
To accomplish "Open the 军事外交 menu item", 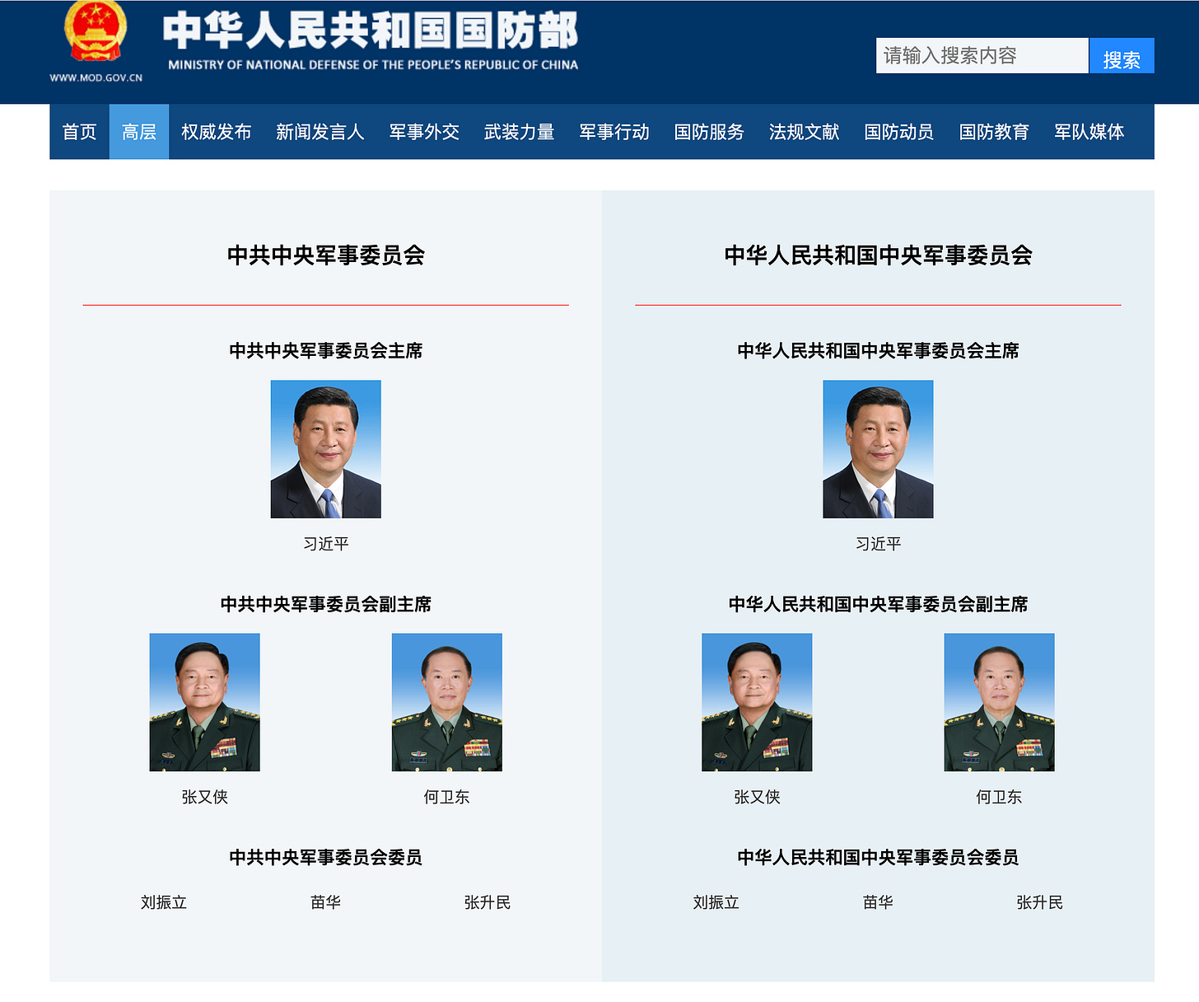I will coord(424,132).
